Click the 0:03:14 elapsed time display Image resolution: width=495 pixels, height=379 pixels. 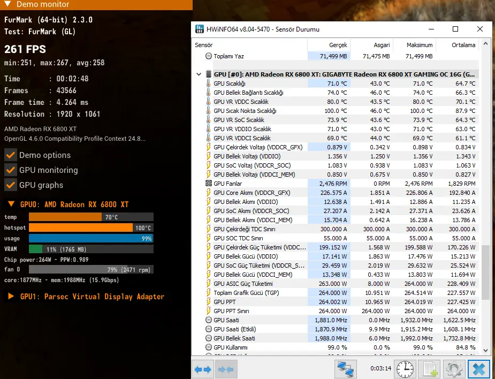380,368
